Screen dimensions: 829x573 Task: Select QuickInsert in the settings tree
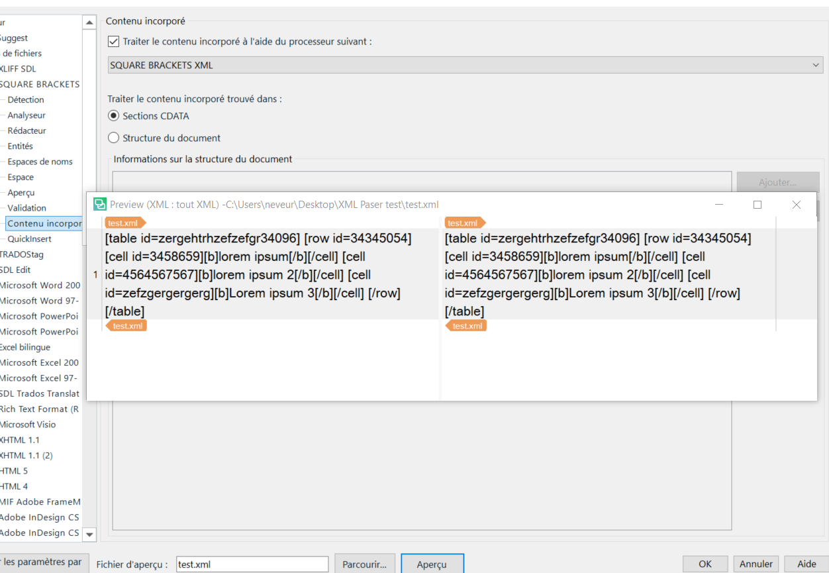30,239
